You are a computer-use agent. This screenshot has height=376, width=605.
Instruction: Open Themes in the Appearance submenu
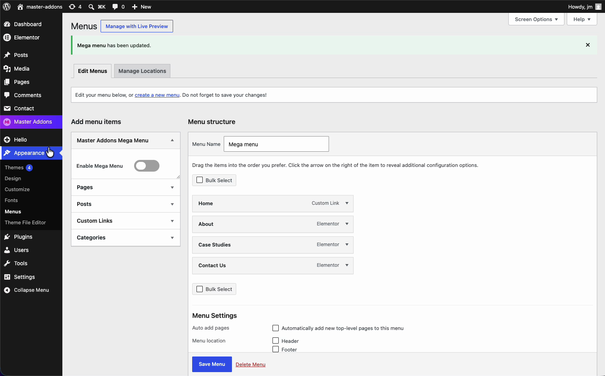point(14,167)
